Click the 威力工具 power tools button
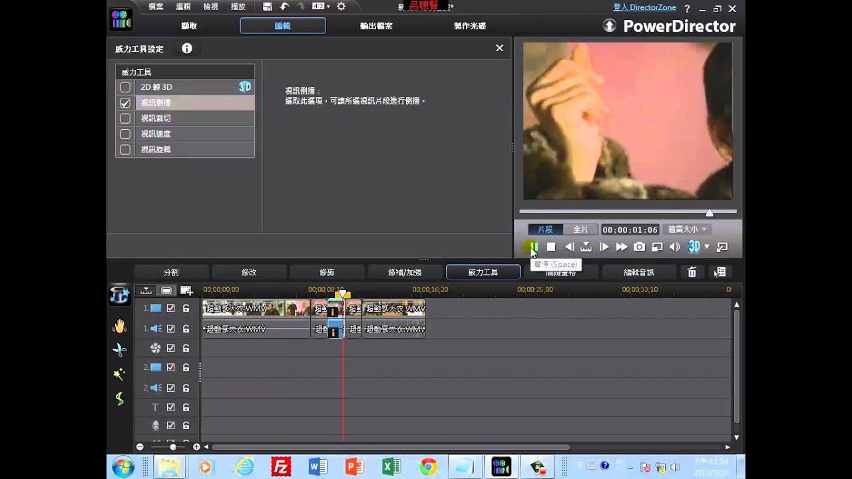The width and height of the screenshot is (852, 479). tap(483, 272)
